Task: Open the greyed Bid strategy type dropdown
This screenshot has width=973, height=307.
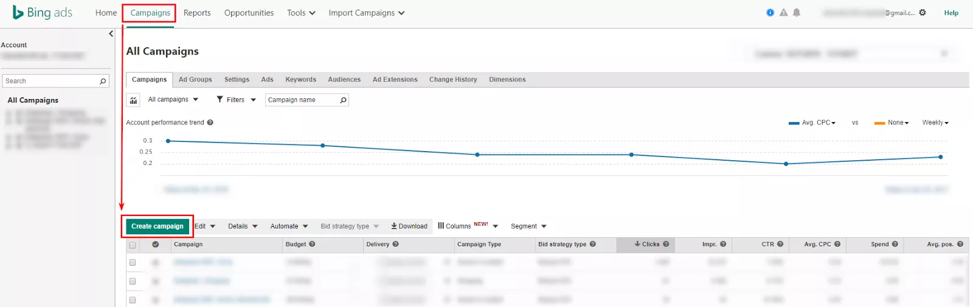Action: 350,226
